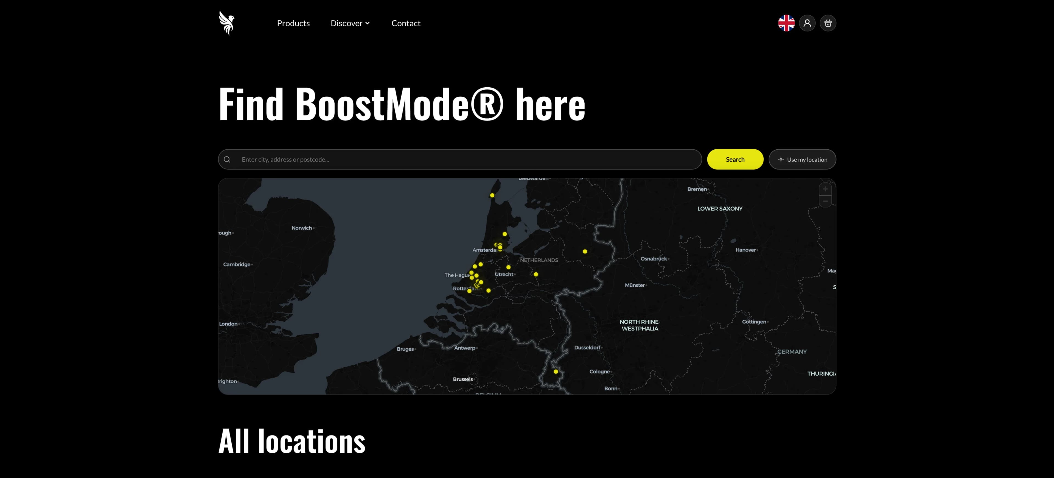Click the map zoom out minus button
Viewport: 1054px width, 478px height.
coord(825,201)
